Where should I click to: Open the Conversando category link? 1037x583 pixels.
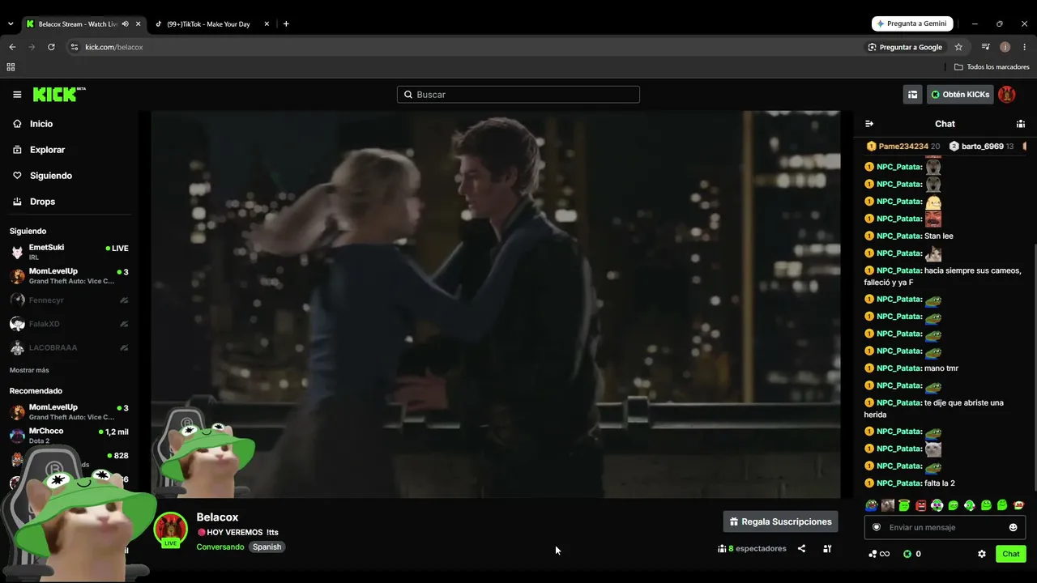(x=220, y=547)
